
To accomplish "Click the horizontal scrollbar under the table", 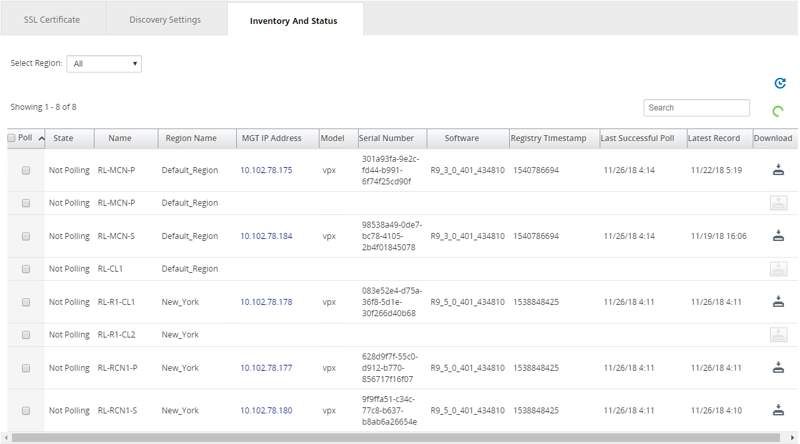I will pyautogui.click(x=395, y=438).
